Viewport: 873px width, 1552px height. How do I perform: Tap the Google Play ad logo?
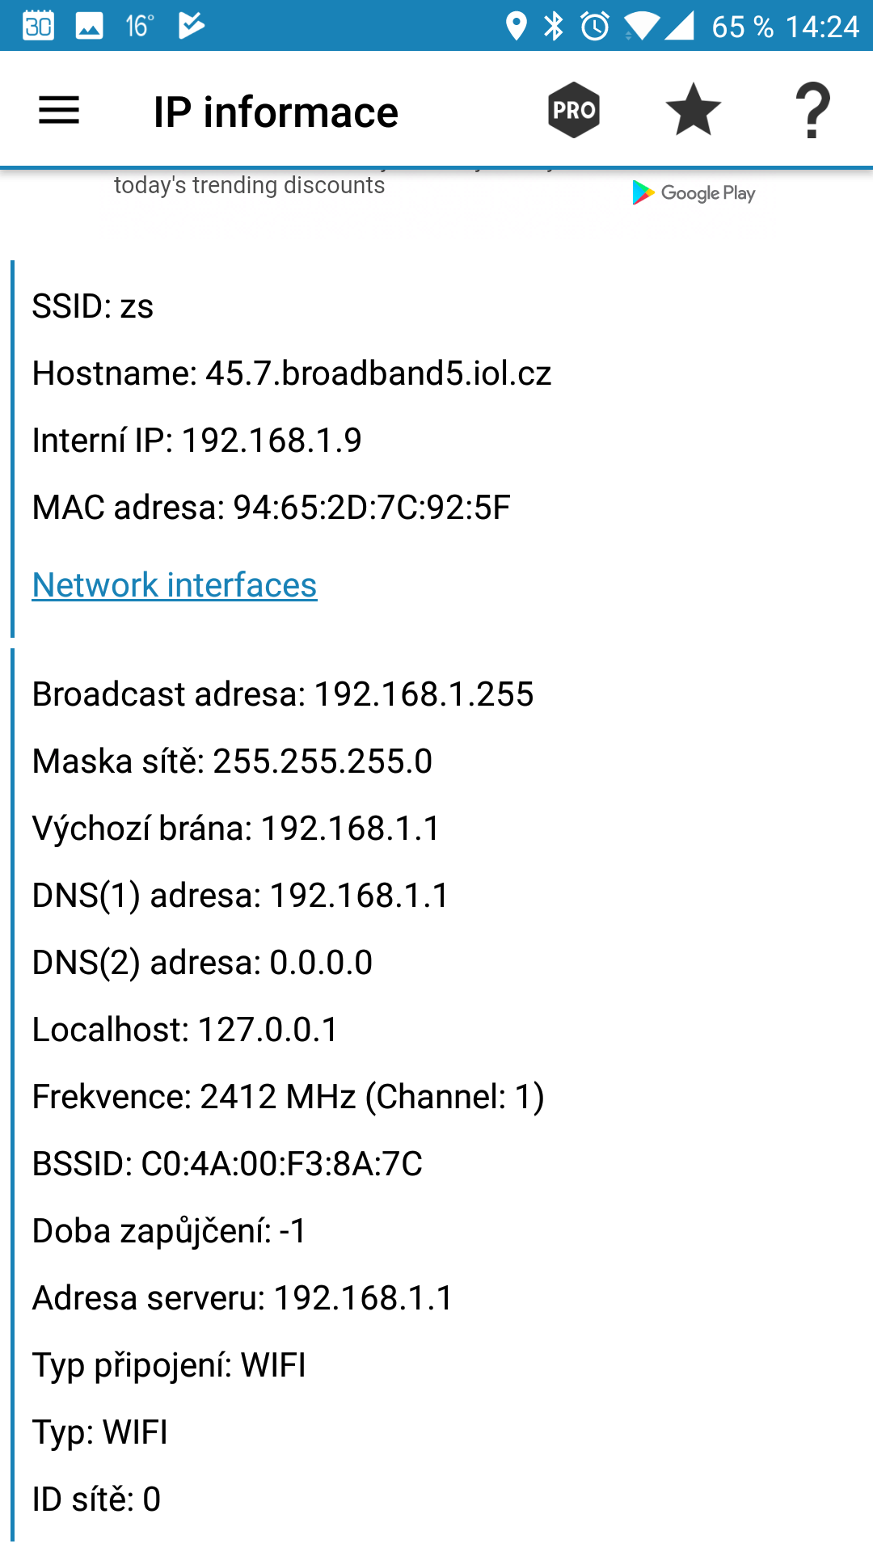point(694,192)
